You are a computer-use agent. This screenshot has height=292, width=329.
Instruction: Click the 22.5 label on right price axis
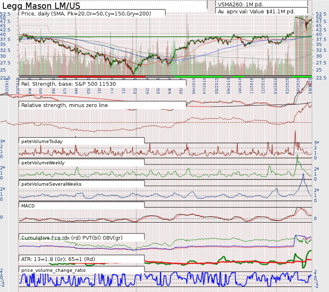[x=321, y=78]
